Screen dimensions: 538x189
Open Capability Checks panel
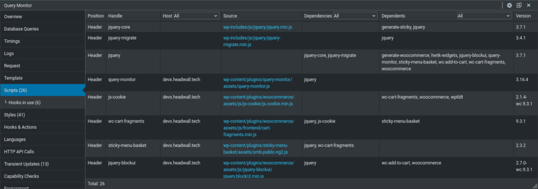tap(43, 176)
